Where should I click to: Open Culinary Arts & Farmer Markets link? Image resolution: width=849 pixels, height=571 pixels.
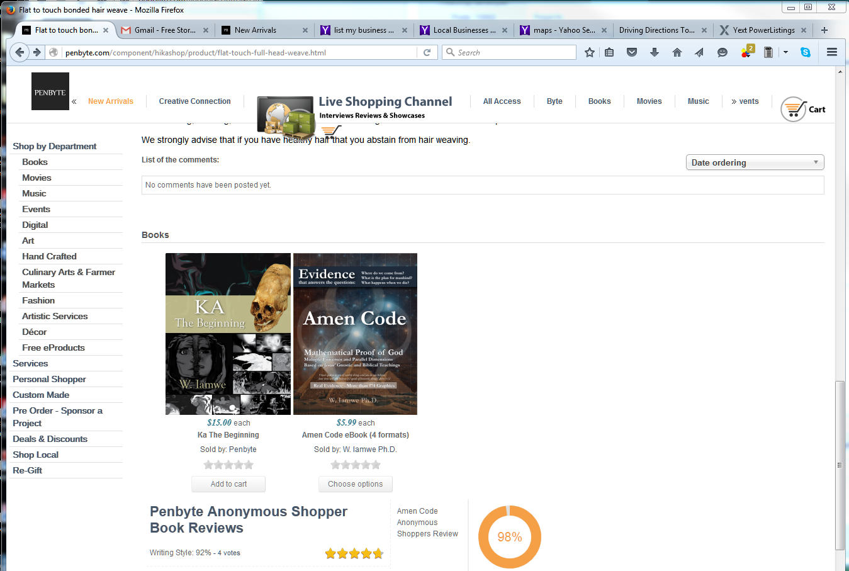69,278
